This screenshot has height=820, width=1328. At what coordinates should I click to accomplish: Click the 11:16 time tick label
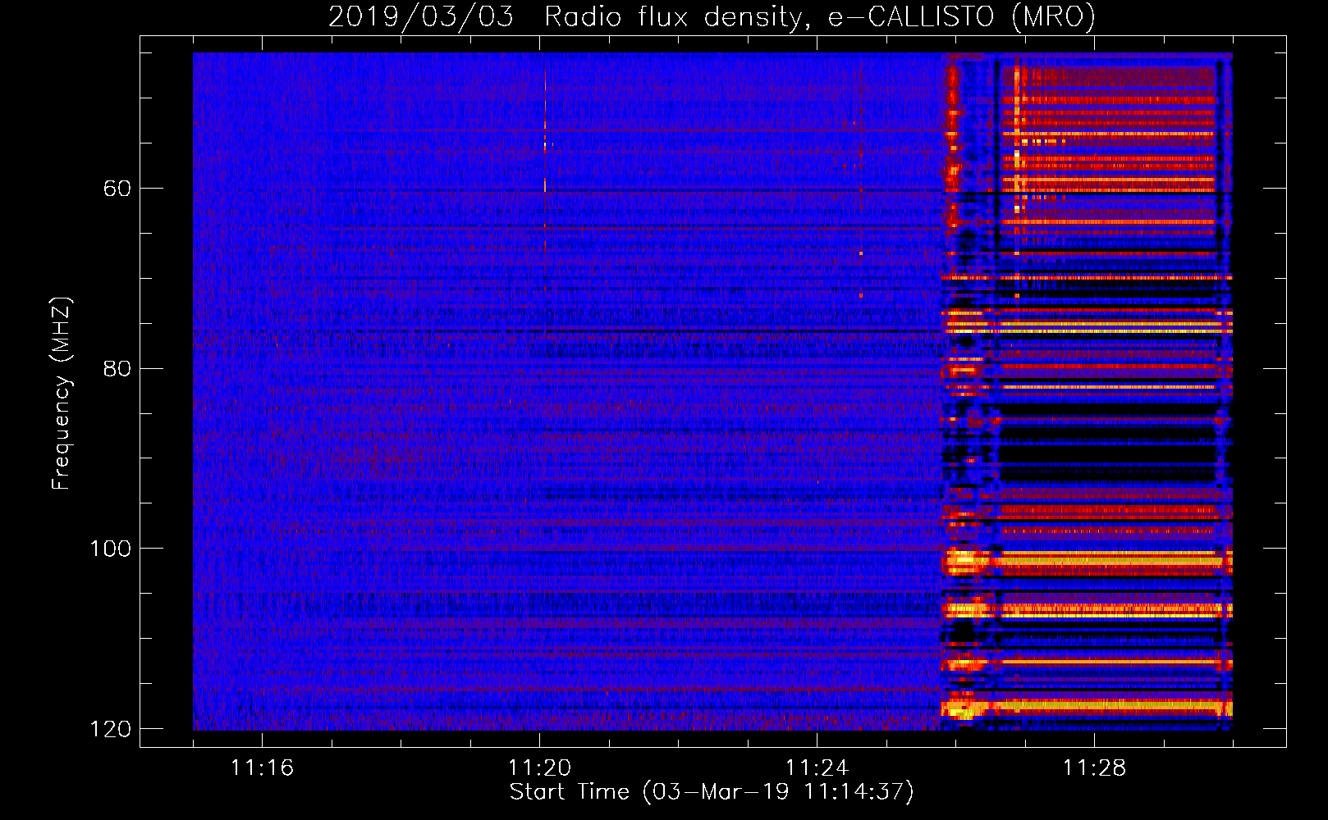(262, 768)
